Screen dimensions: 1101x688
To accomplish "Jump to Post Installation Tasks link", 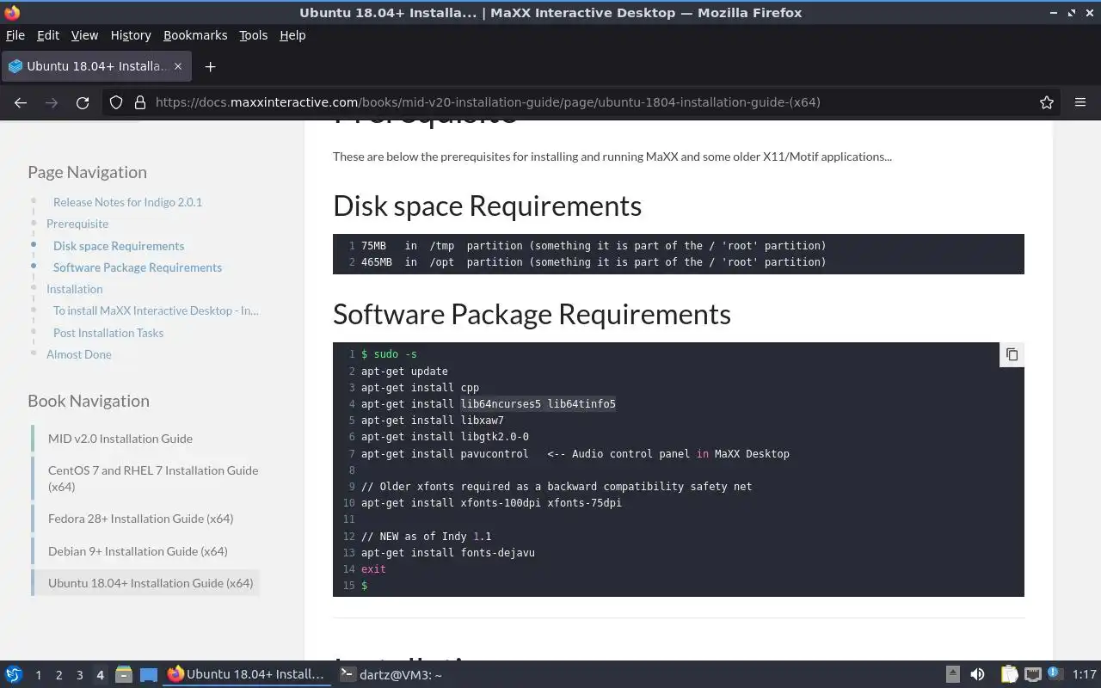I will click(x=108, y=333).
